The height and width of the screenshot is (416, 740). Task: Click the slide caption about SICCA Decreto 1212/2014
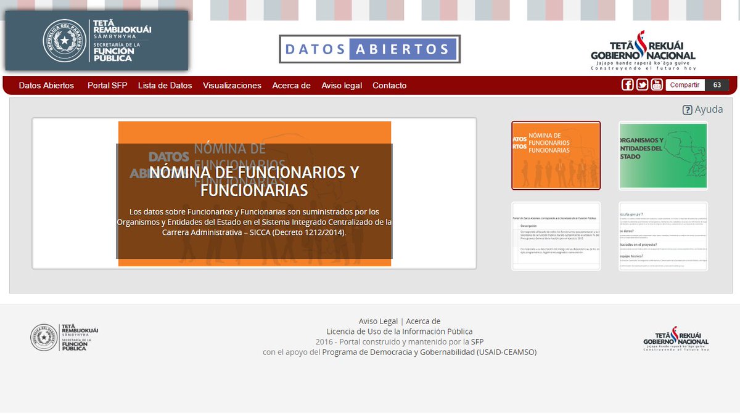254,222
